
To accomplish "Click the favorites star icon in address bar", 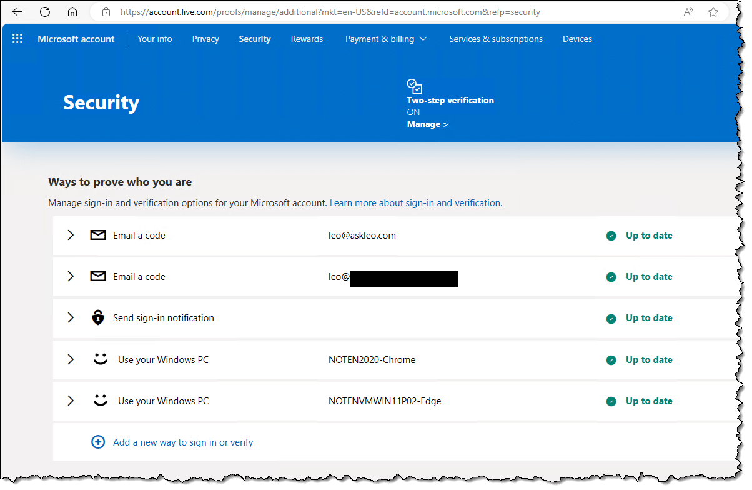I will (x=713, y=12).
